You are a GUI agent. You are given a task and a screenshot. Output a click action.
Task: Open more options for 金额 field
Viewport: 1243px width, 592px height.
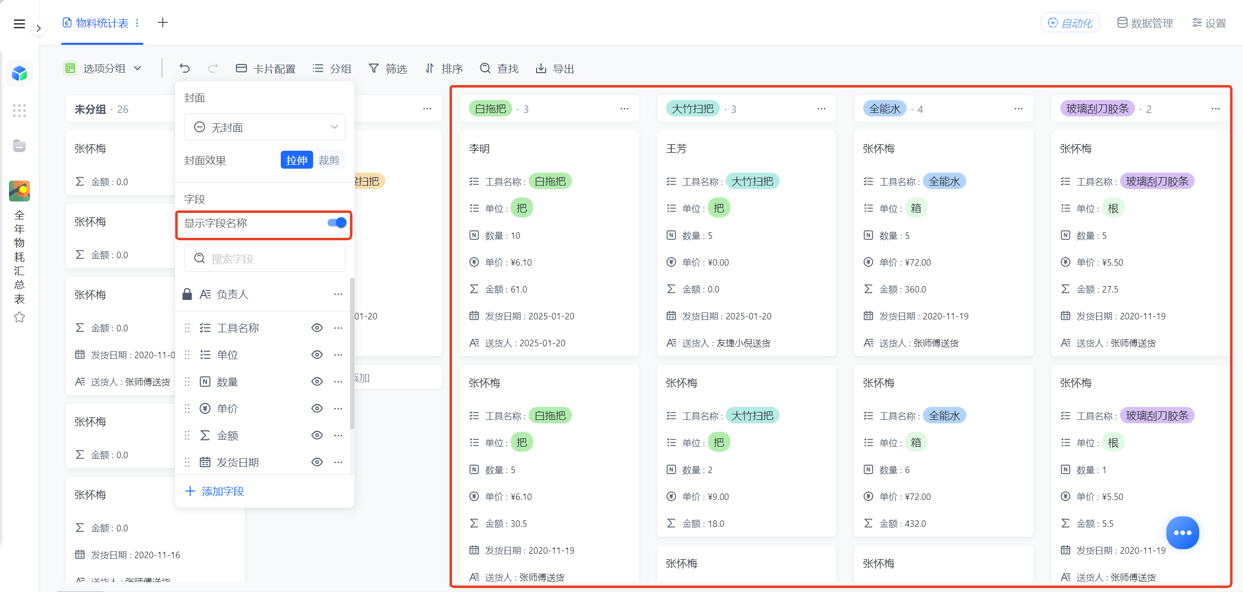coord(338,435)
